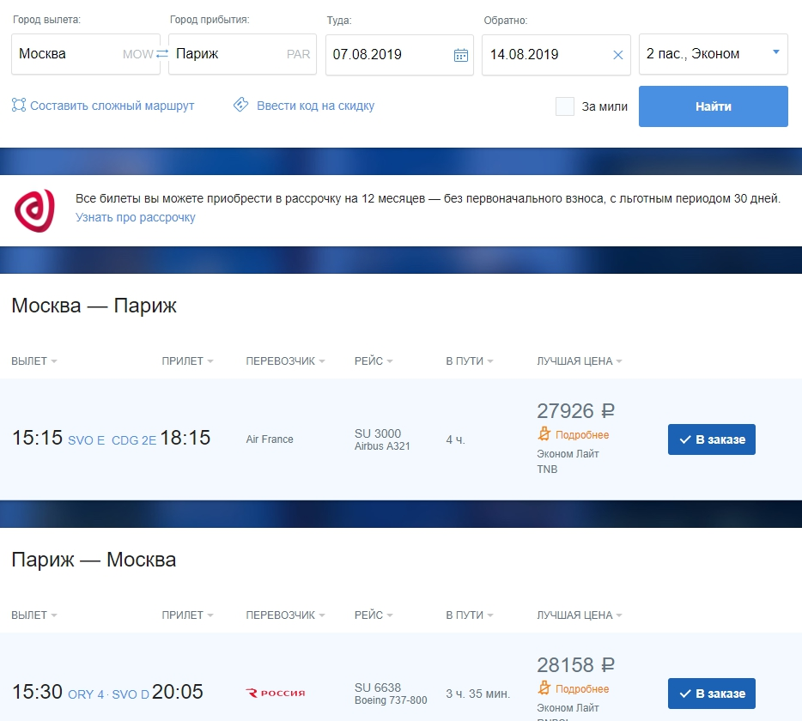Open the calendar for departure date
Image resolution: width=802 pixels, height=721 pixels.
coord(461,55)
